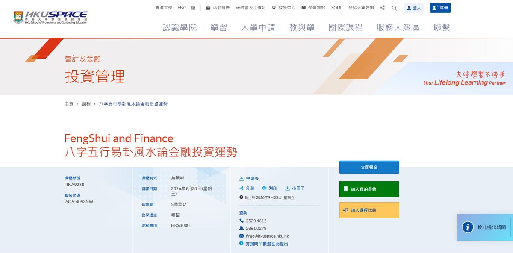Click the Your Lifelong Learning Partner banner image
This screenshot has height=253, width=513.
[x=464, y=78]
